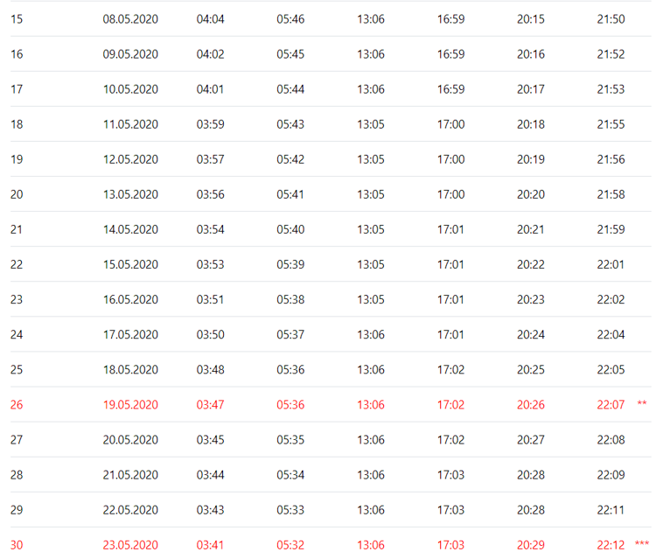Image resolution: width=656 pixels, height=559 pixels.
Task: Click the red highlighted date 19.05.2020
Action: pyautogui.click(x=130, y=405)
